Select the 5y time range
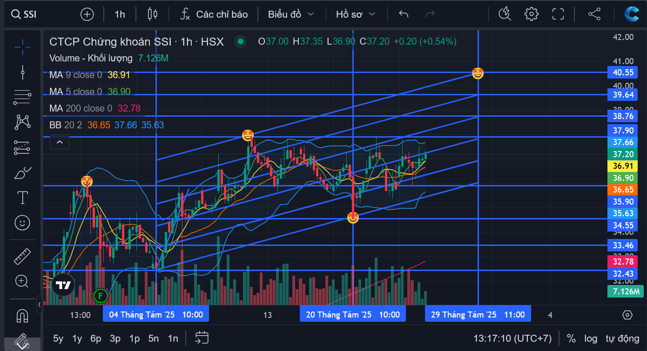Screen dimensions: 647x351 coord(58,338)
